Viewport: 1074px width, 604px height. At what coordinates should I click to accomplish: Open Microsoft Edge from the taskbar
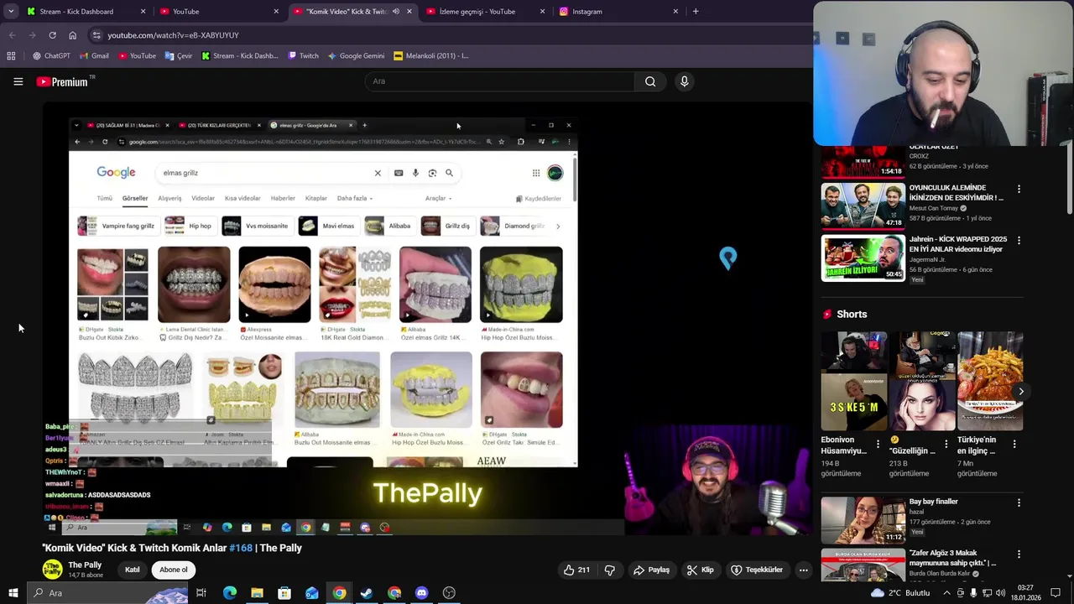coord(230,593)
